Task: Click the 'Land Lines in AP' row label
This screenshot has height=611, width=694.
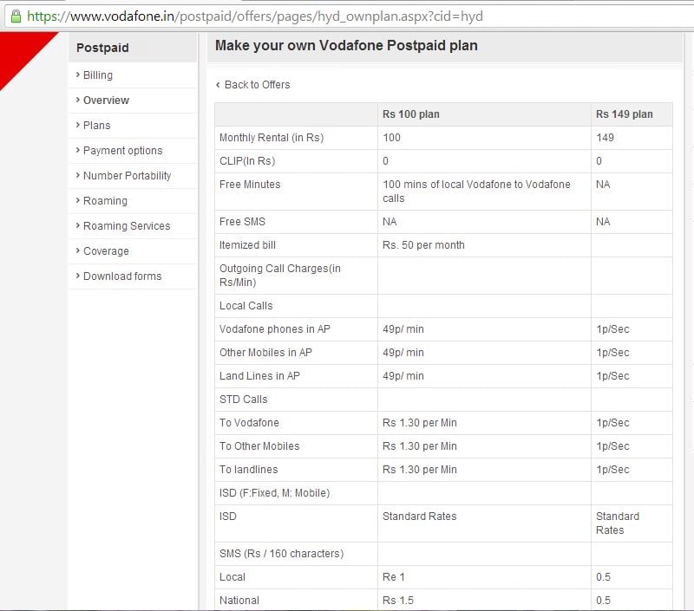Action: (x=259, y=376)
